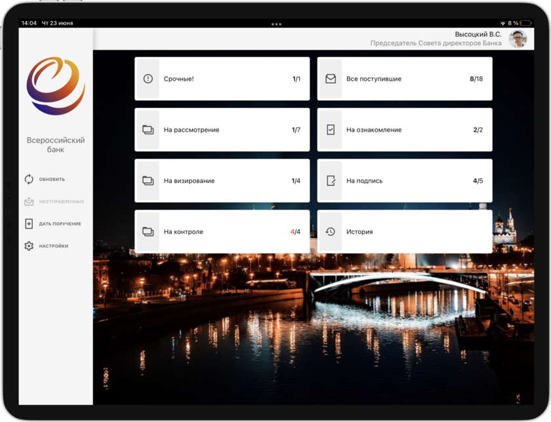The image size is (551, 422).
Task: Click the refresh arrows icon in sidebar
Action: point(29,179)
